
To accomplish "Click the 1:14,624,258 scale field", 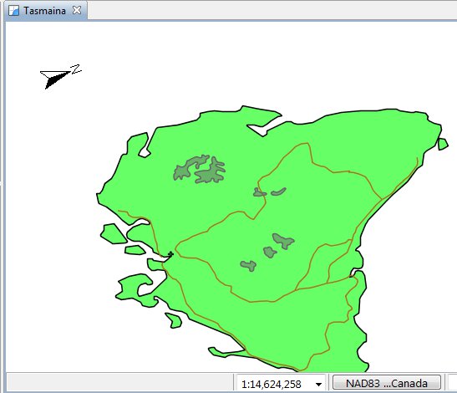I will click(x=281, y=384).
